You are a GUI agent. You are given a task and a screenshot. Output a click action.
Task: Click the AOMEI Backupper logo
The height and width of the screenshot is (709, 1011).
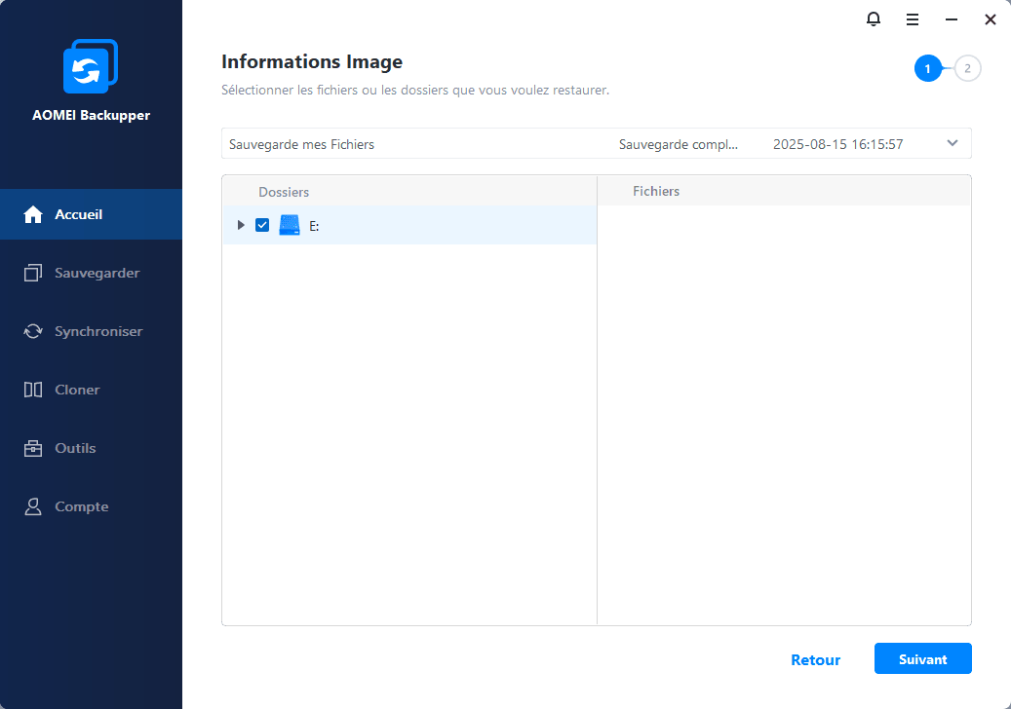click(x=91, y=66)
